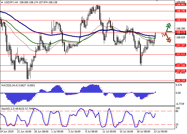
Task: Click the 108.522 price level label
Action: click(181, 20)
